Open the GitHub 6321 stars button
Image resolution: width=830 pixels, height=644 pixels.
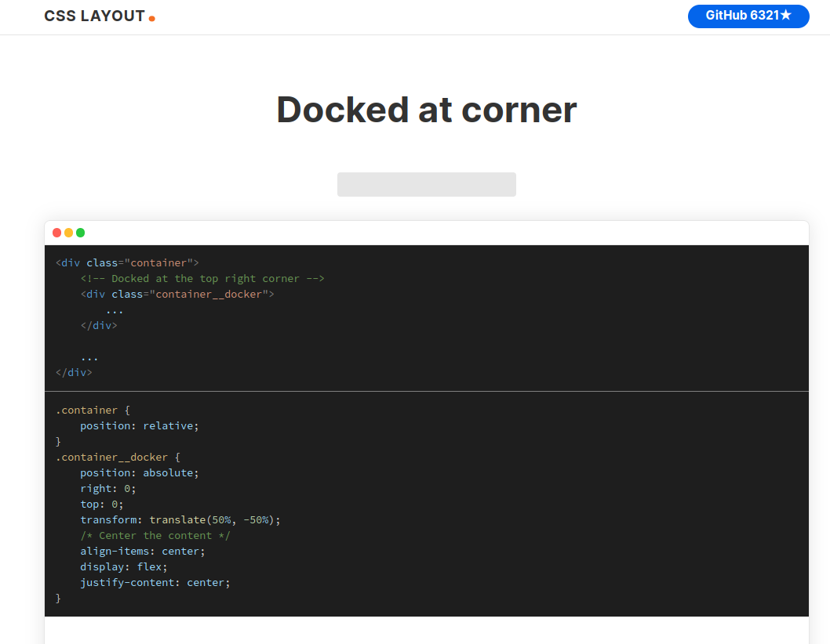point(748,16)
